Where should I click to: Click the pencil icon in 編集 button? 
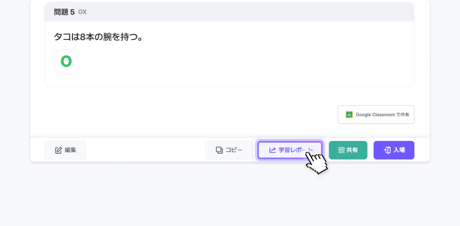[x=58, y=150]
